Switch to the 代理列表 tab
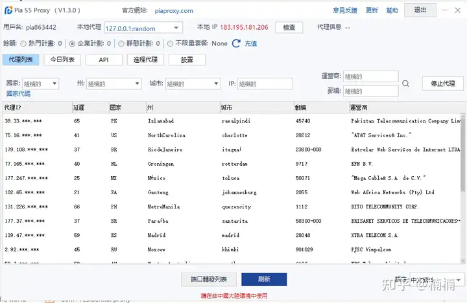The height and width of the screenshot is (303, 467). click(21, 60)
